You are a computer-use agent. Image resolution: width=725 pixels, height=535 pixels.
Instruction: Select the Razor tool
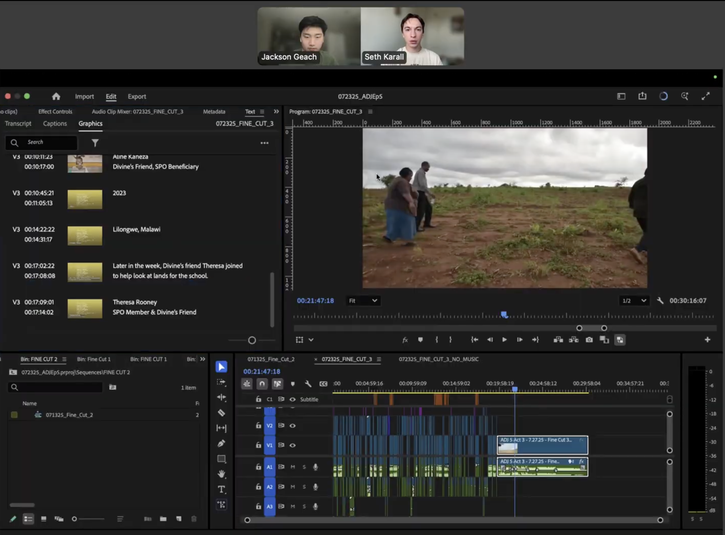click(221, 413)
